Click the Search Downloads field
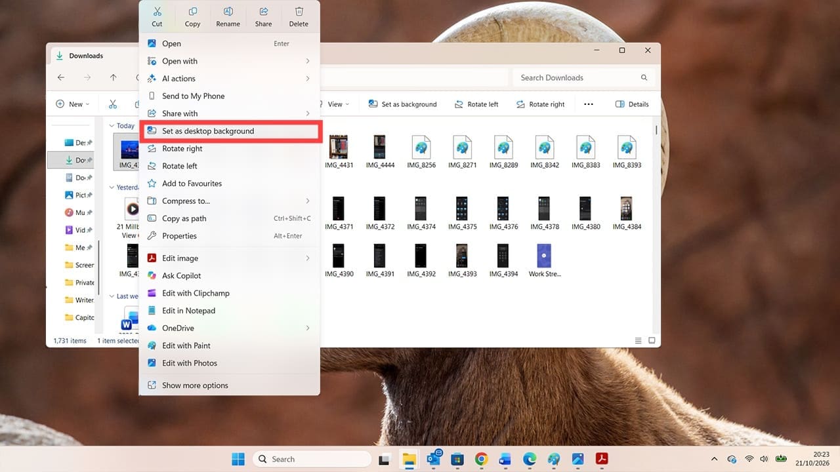This screenshot has height=472, width=840. tap(583, 77)
